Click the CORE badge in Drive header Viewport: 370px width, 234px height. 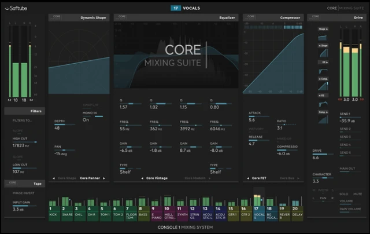coord(316,17)
